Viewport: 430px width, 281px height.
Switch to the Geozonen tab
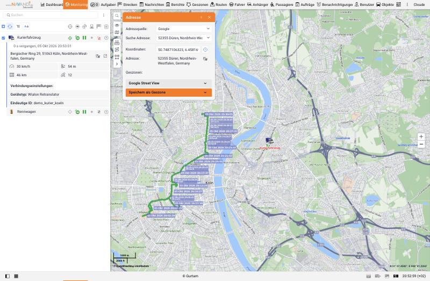[197, 4]
